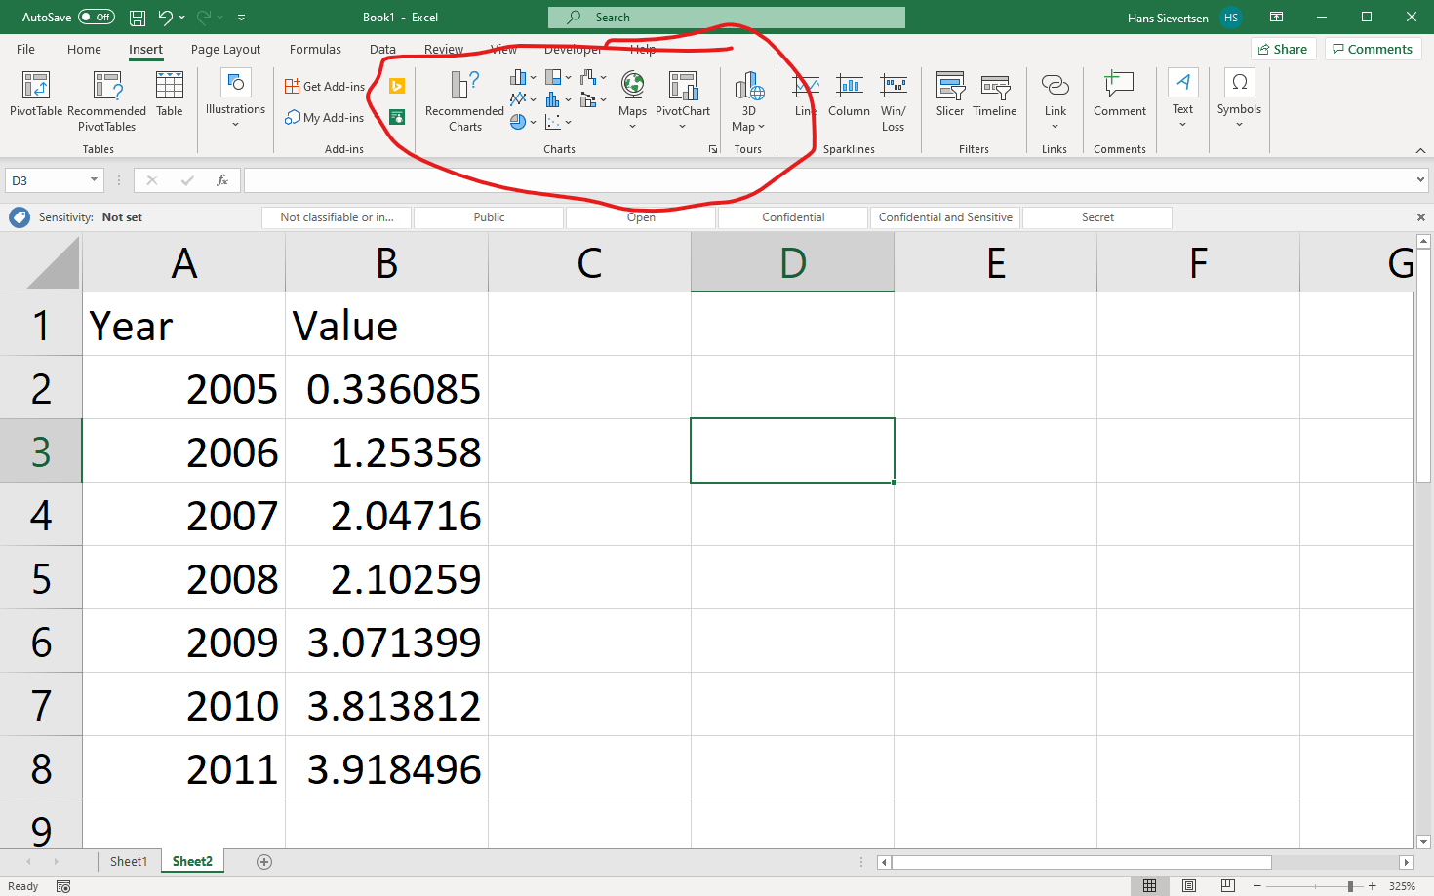Insert a Slicer filter
Viewport: 1434px width, 896px height.
[950, 96]
